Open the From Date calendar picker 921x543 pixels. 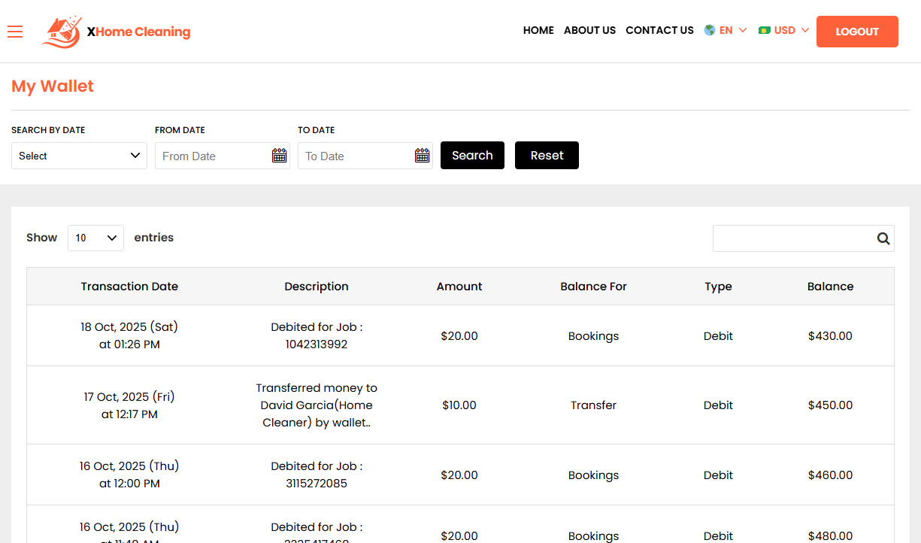[x=279, y=156]
